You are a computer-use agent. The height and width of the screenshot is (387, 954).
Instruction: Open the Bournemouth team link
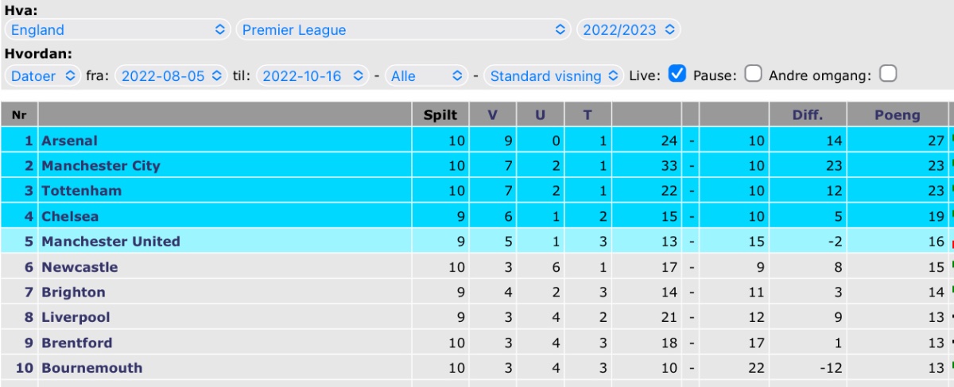coord(92,368)
